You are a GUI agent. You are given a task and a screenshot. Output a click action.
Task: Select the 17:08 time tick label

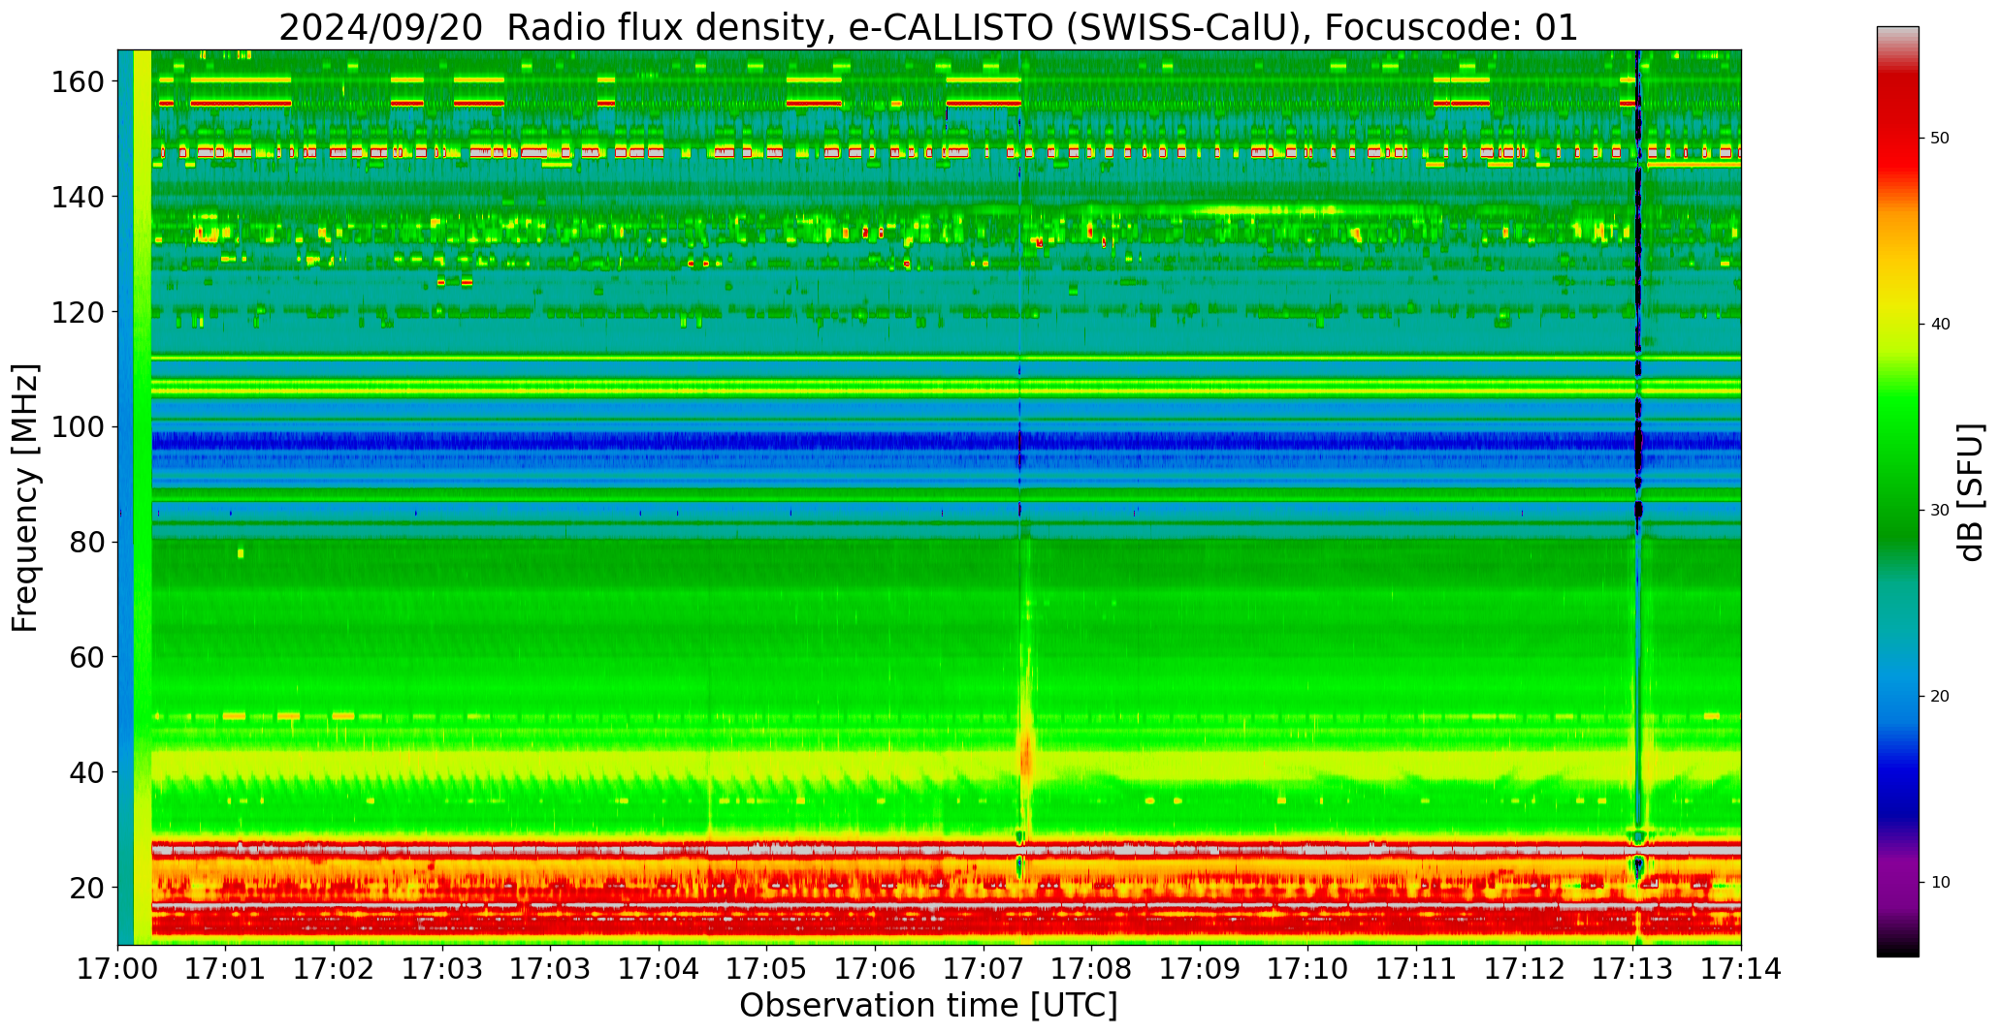1092,970
